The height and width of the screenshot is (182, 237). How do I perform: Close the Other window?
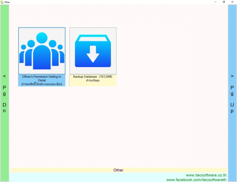point(232,2)
